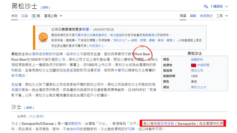Open the 討論 discussion tab
Screen dimensions: 237x133
(x=24, y=16)
